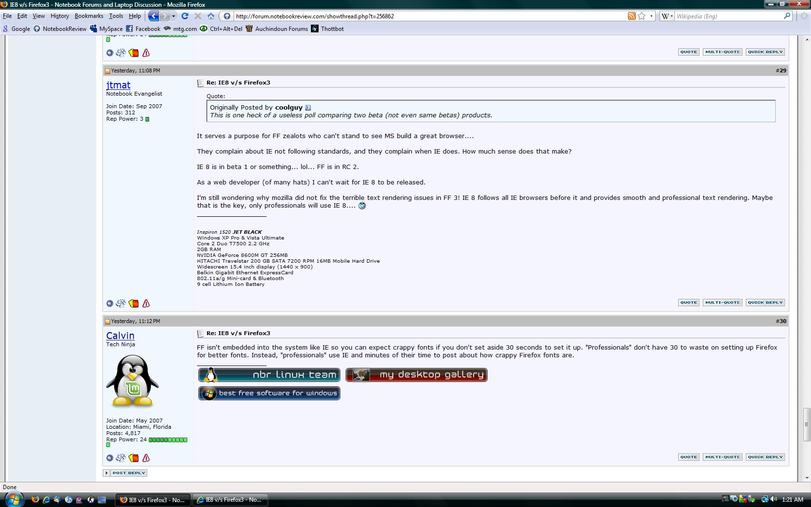The width and height of the screenshot is (811, 507).
Task: Click the reputation scales icon in Calvin's post
Action: pos(121,458)
